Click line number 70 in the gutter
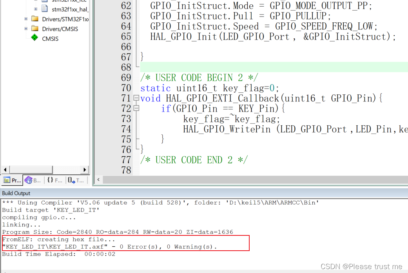 pyautogui.click(x=126, y=88)
